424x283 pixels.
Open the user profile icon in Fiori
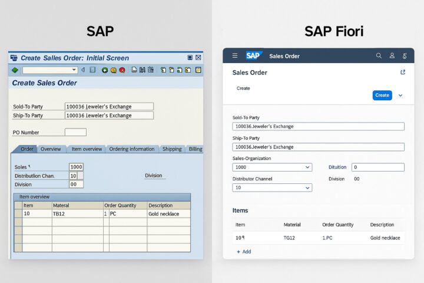[x=392, y=55]
